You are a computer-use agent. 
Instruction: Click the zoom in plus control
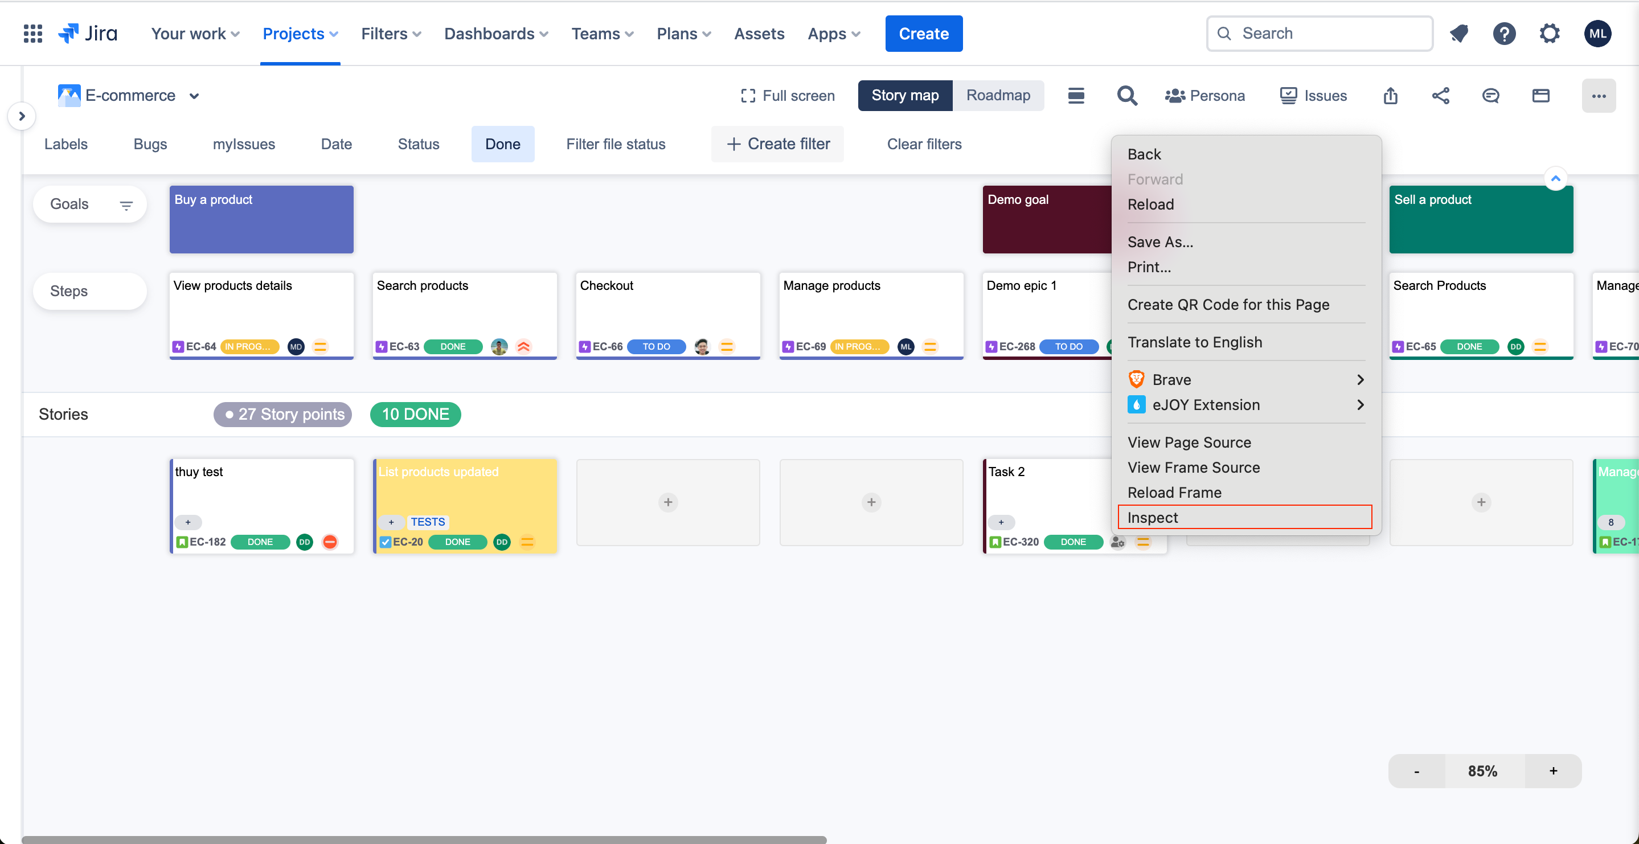1553,770
